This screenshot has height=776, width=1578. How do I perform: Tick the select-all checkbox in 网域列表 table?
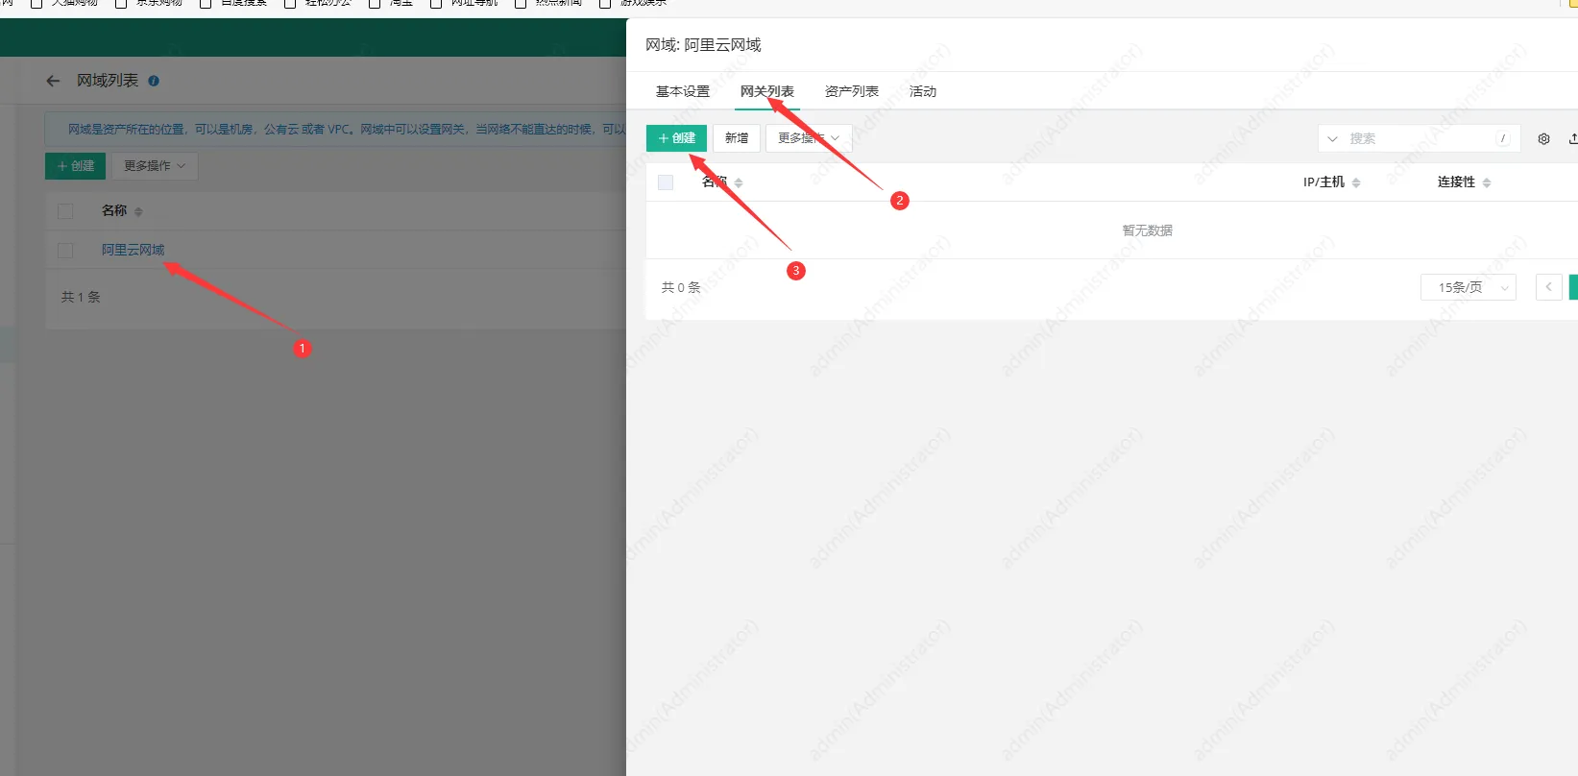pos(65,211)
